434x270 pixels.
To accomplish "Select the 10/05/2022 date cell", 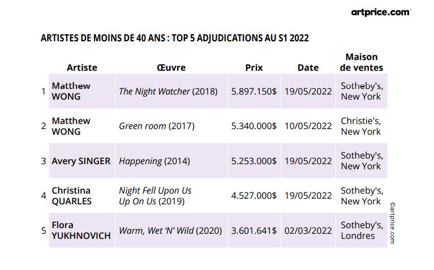I will 308,126.
